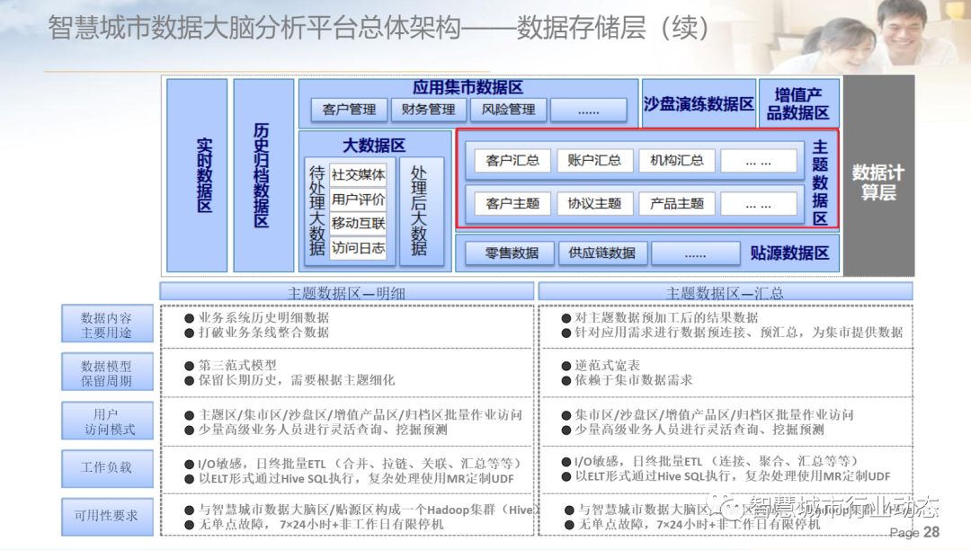The height and width of the screenshot is (550, 971).
Task: Click the bullet 依赖于集市数据需求
Action: [x=627, y=380]
